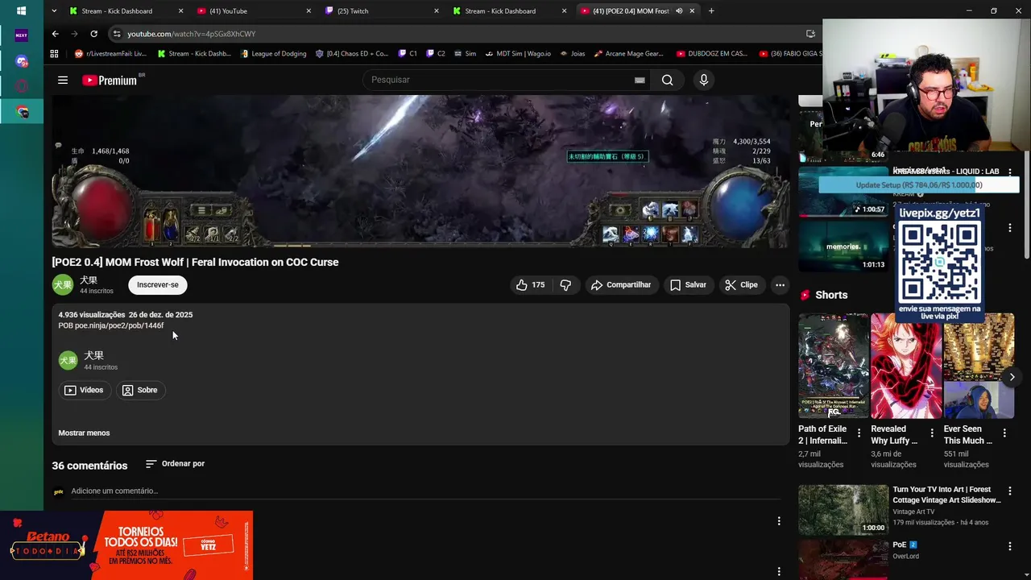Click the browser forward arrow

click(74, 34)
